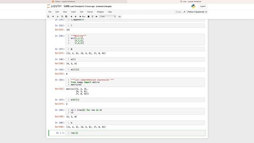
Task: Move the selected cell up
Action: (71, 17)
